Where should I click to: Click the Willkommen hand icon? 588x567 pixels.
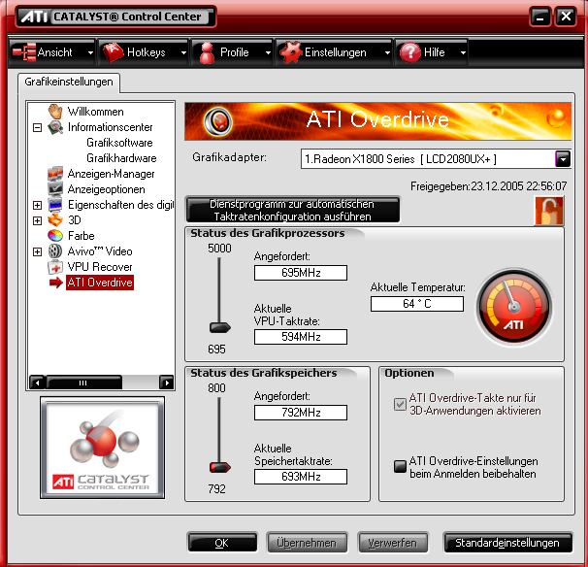[x=55, y=112]
